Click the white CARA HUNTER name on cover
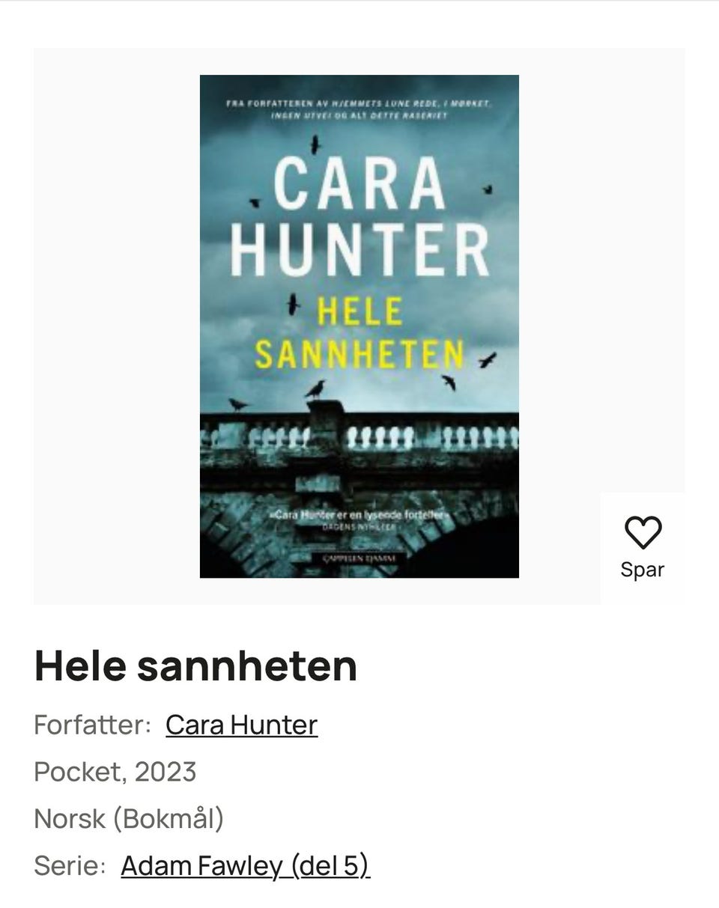The image size is (719, 908). click(359, 217)
